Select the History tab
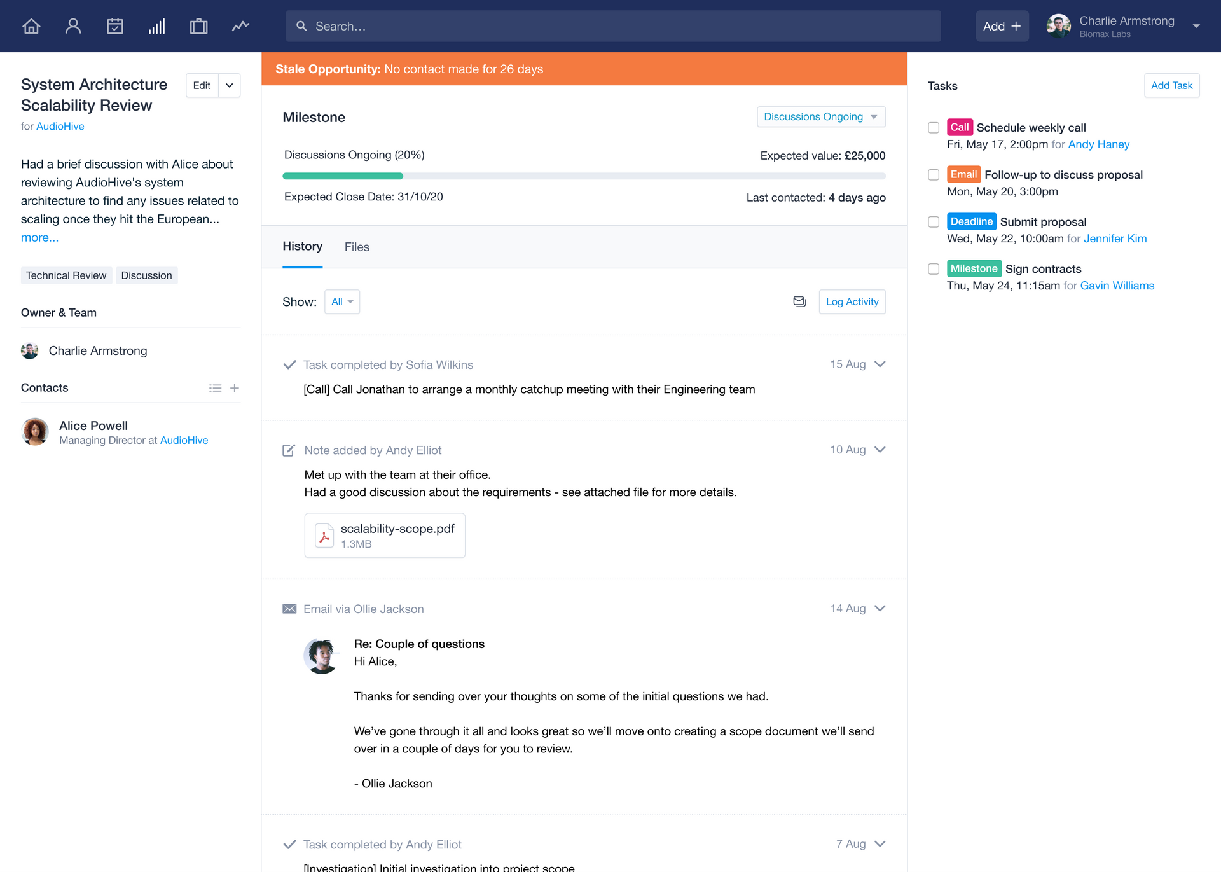The height and width of the screenshot is (872, 1221). point(302,247)
